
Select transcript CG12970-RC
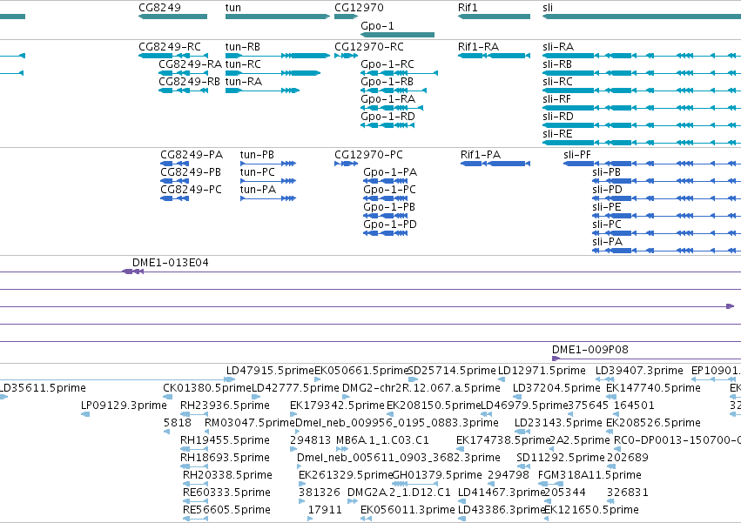point(346,56)
